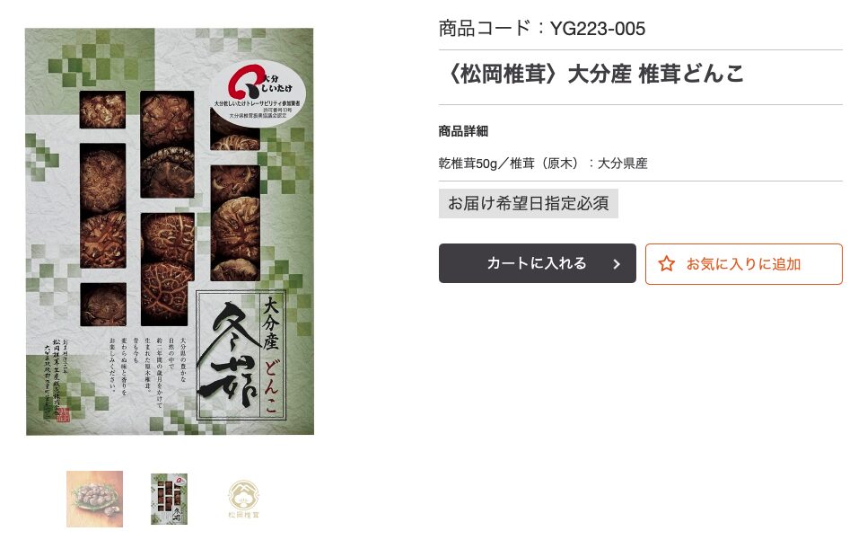Click the star icon in favorites button
The height and width of the screenshot is (540, 867).
pyautogui.click(x=666, y=264)
